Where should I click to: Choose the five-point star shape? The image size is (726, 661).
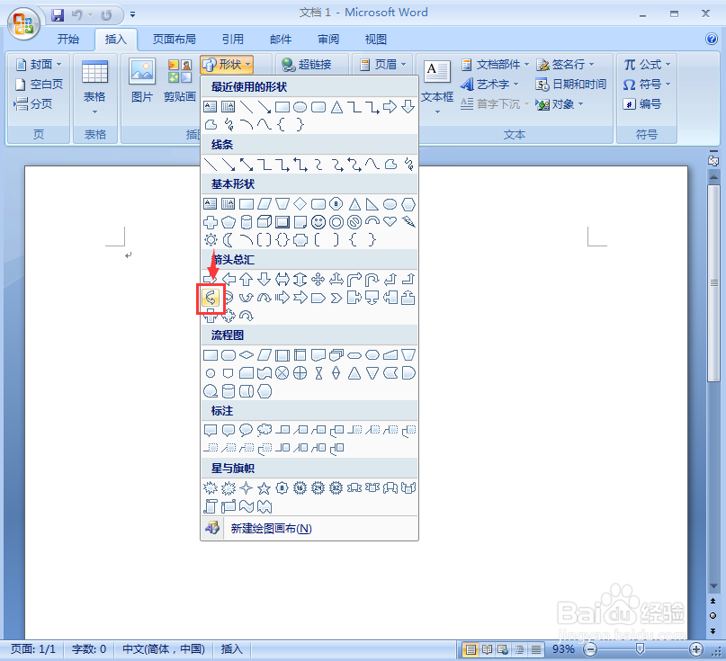(x=264, y=487)
